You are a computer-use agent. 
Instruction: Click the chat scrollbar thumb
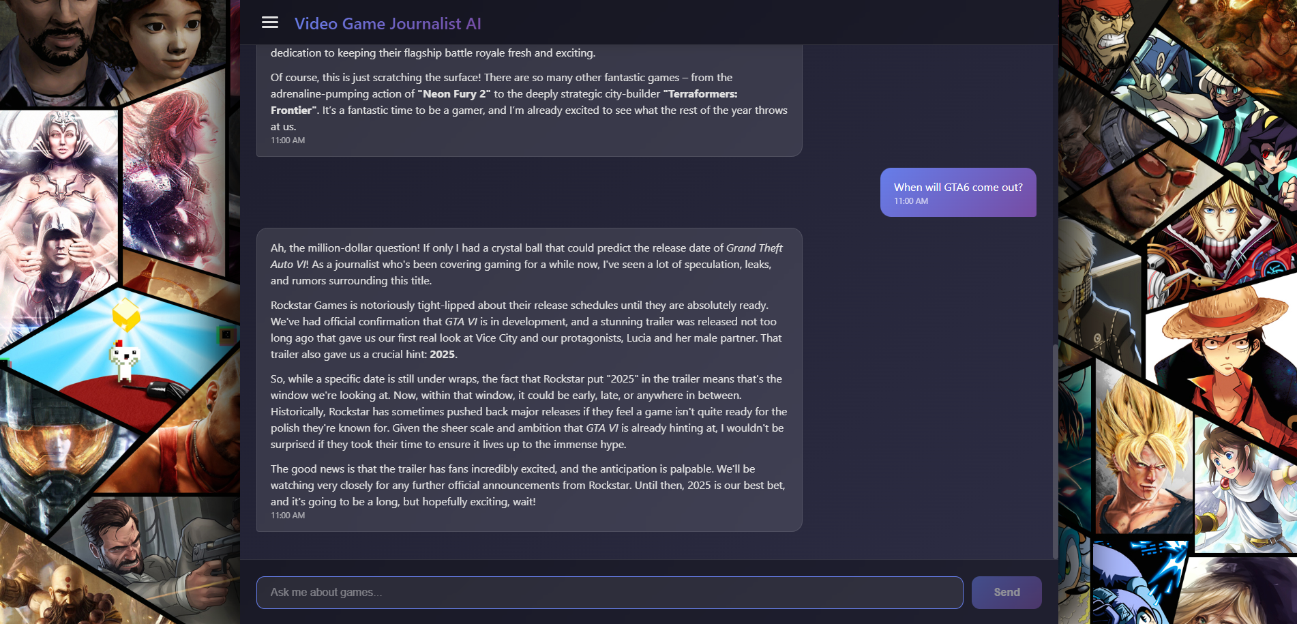pyautogui.click(x=1055, y=450)
